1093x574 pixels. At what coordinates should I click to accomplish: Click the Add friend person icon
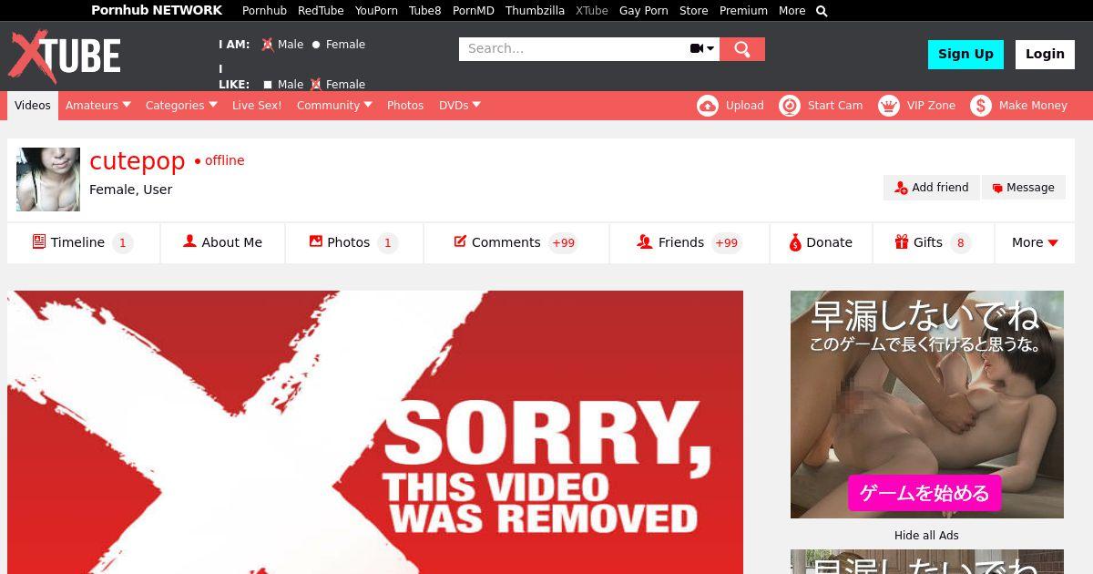(901, 188)
